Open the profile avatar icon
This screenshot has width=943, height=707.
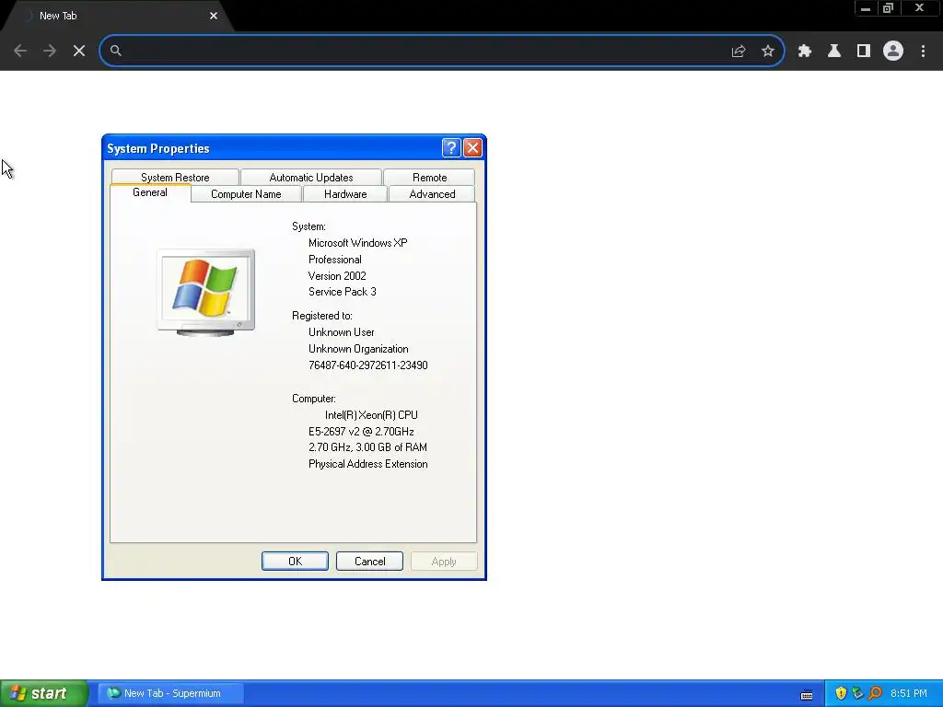click(893, 52)
